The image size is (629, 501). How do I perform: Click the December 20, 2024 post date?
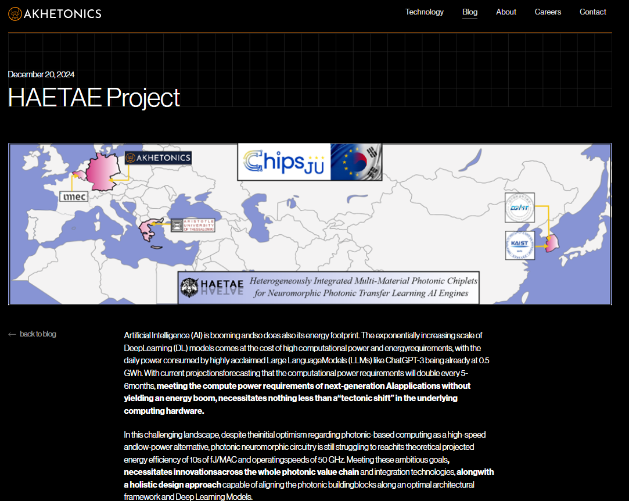[41, 74]
